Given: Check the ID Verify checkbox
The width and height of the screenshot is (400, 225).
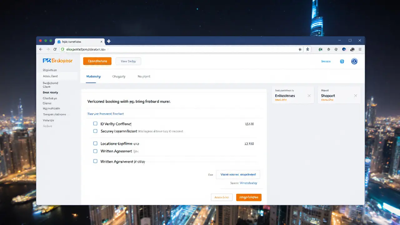Looking at the screenshot, I should pyautogui.click(x=95, y=124).
